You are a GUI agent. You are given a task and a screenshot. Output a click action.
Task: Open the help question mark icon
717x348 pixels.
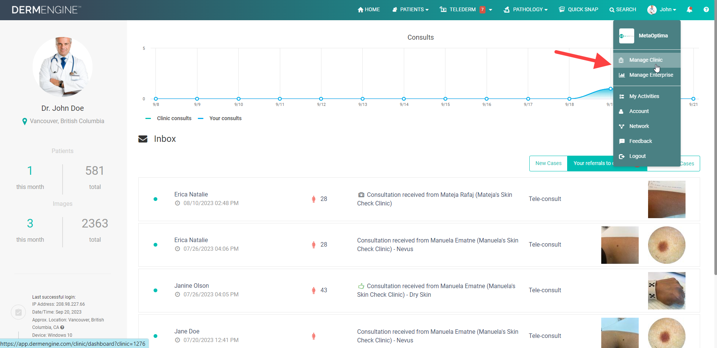click(706, 10)
